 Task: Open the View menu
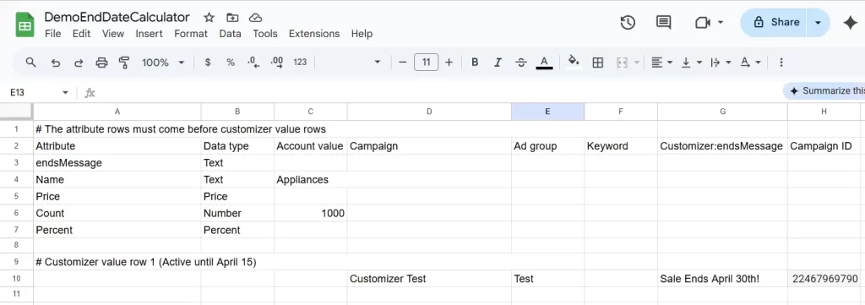pos(113,34)
